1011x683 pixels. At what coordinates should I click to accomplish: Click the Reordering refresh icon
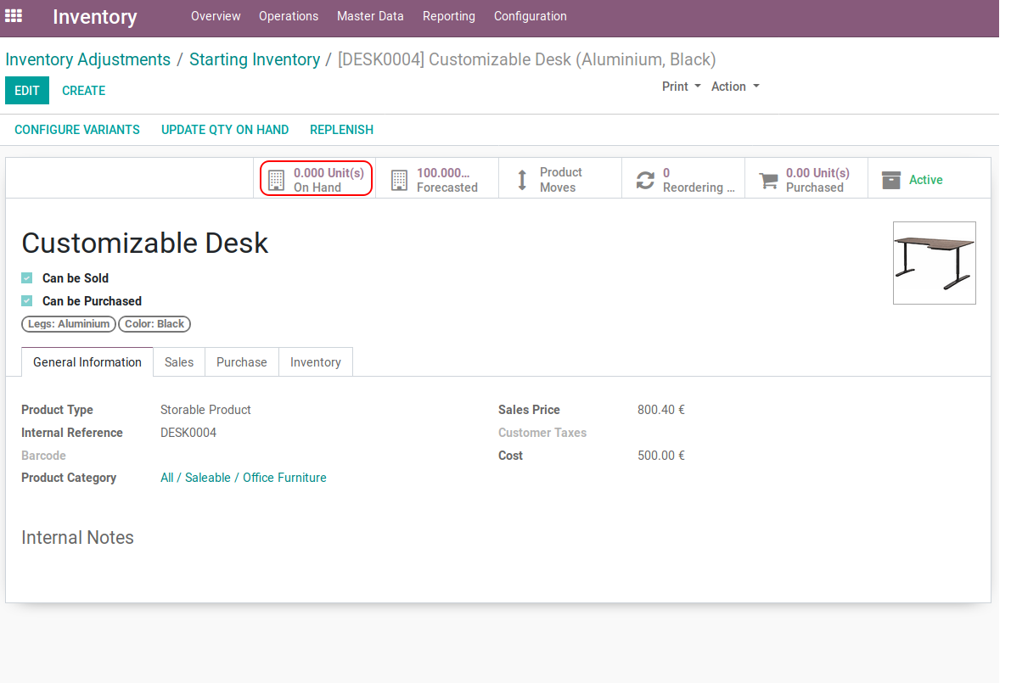point(645,180)
